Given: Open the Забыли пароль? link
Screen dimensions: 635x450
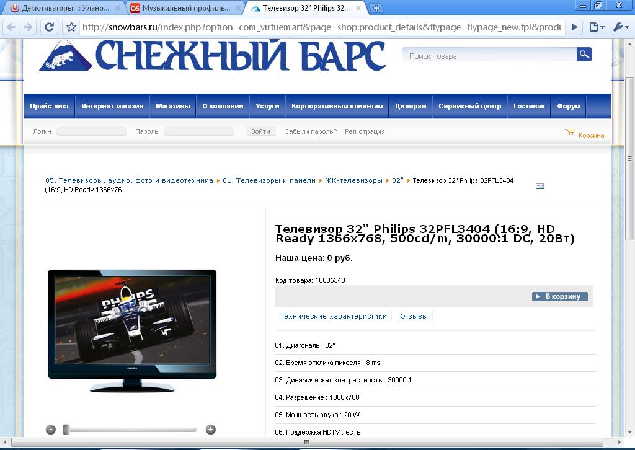Looking at the screenshot, I should coord(311,131).
